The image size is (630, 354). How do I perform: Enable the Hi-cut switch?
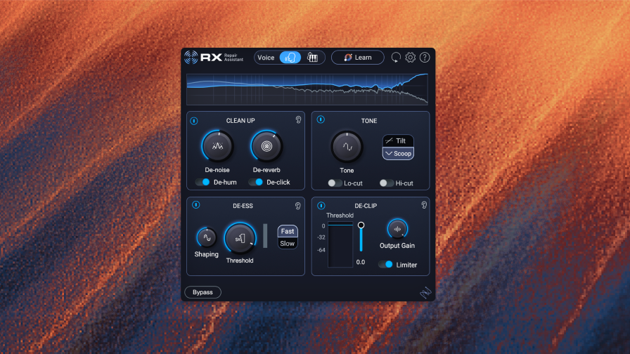[387, 183]
